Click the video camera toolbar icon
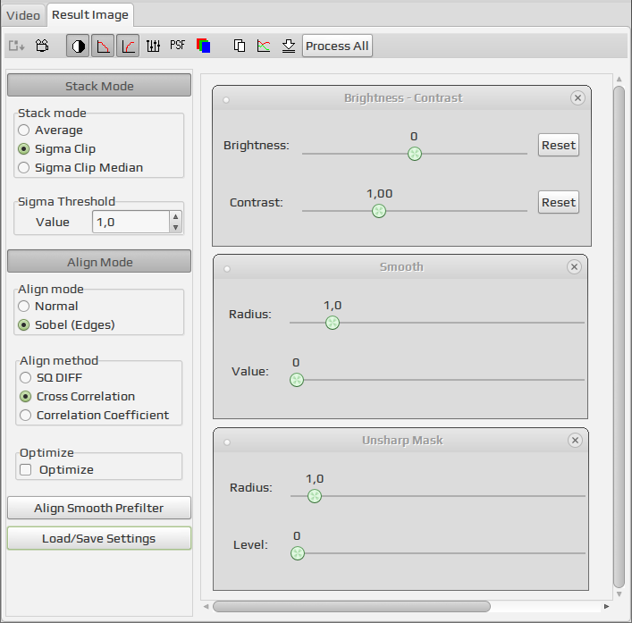Viewport: 632px width, 623px height. [x=42, y=46]
